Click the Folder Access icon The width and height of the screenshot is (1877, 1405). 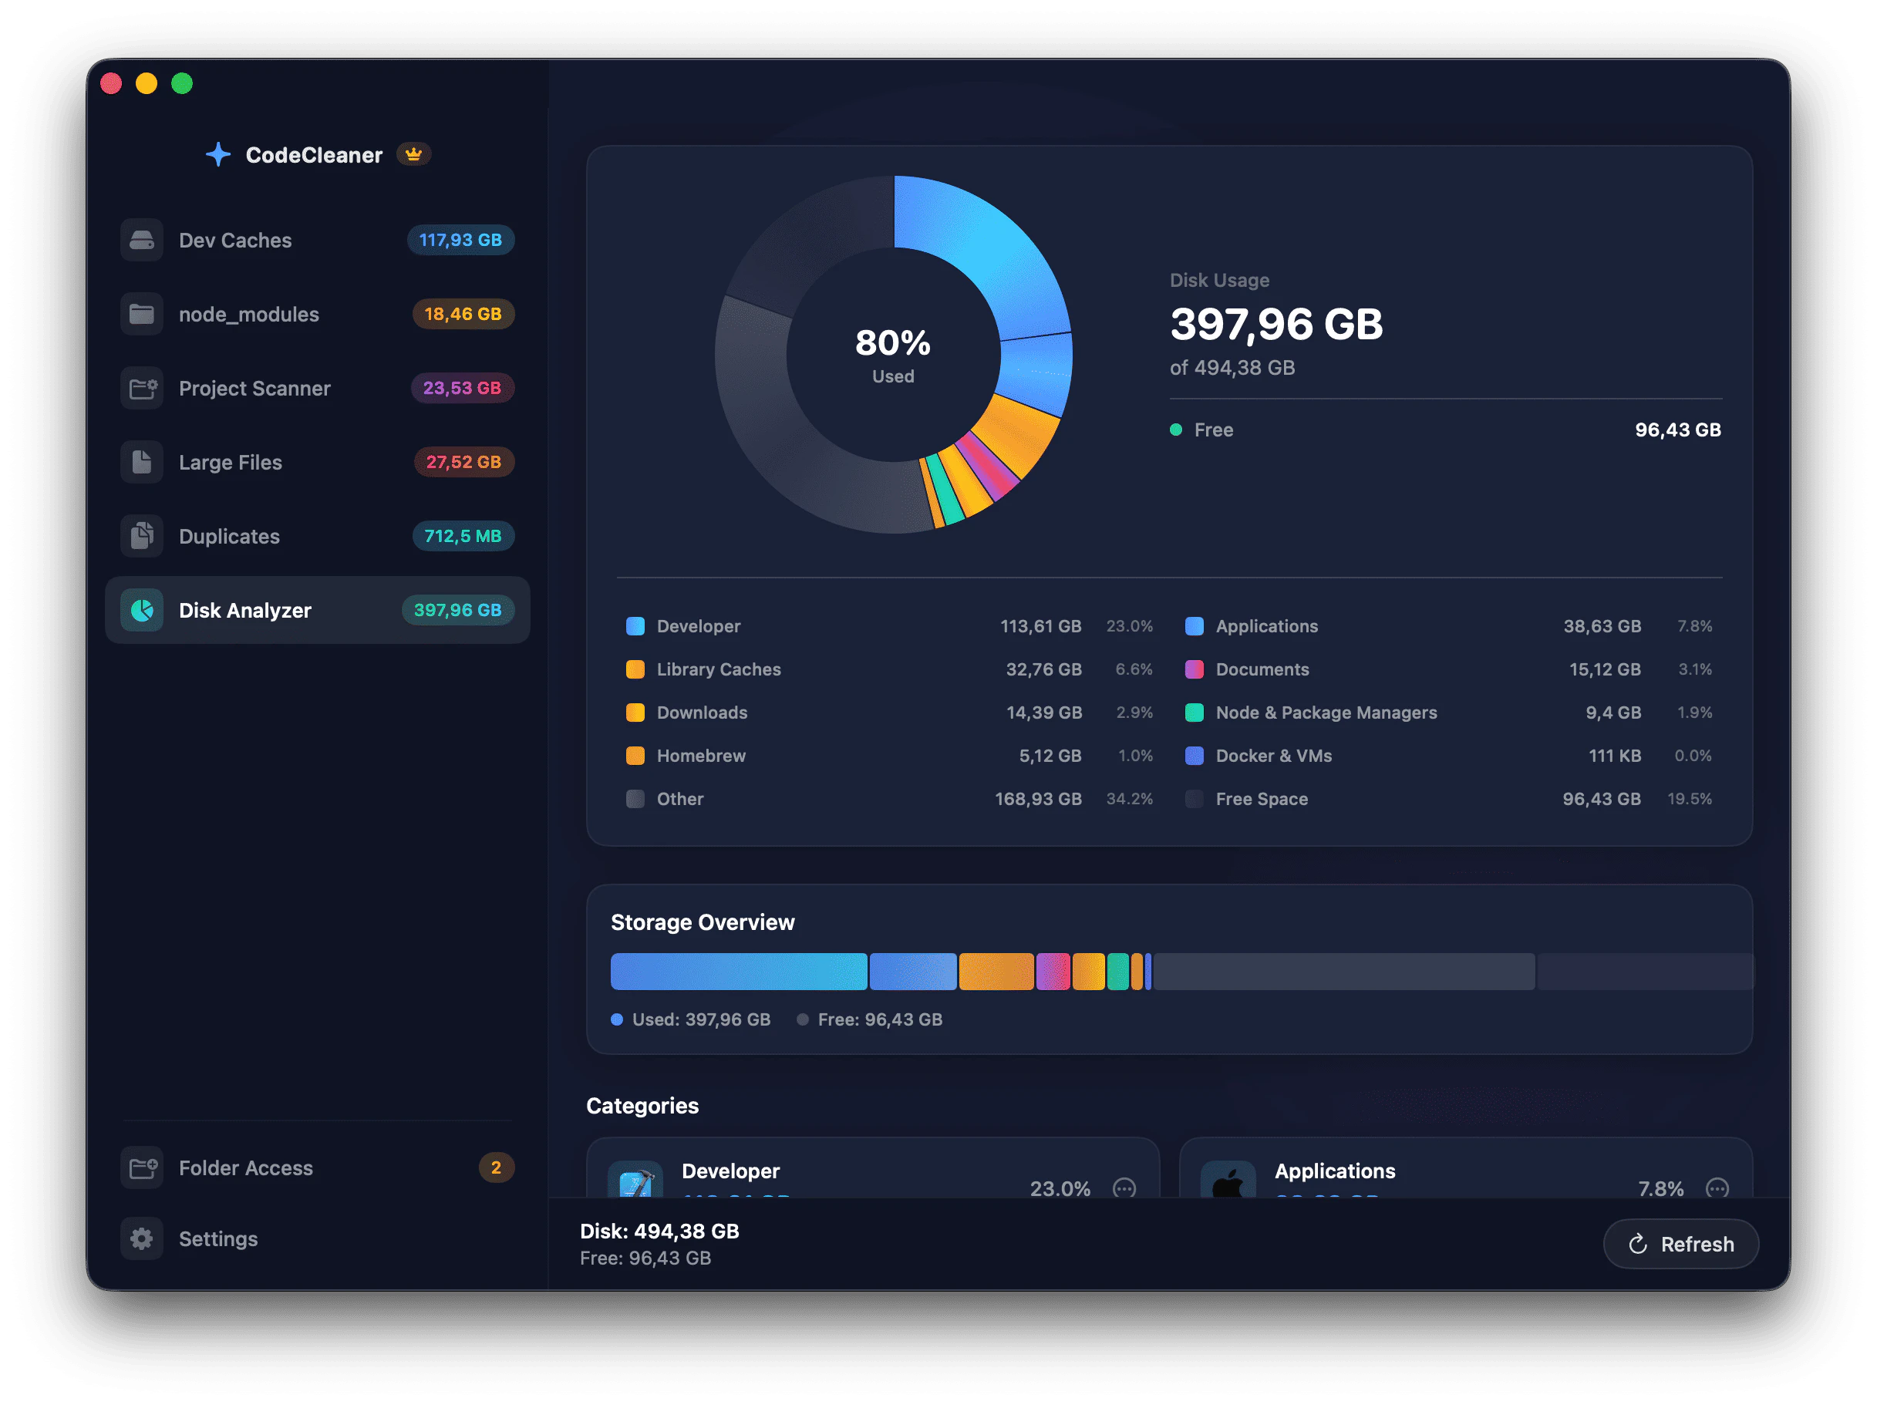[143, 1167]
